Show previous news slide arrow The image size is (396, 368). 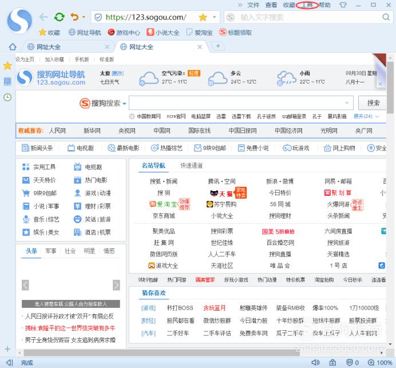[x=25, y=285]
